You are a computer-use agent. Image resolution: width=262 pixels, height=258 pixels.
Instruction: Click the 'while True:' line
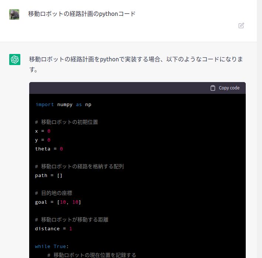[52, 247]
